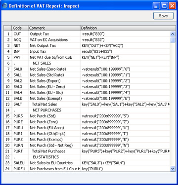This screenshot has width=178, height=185.
Task: Select the SAL4 code cell
Action: point(20,93)
